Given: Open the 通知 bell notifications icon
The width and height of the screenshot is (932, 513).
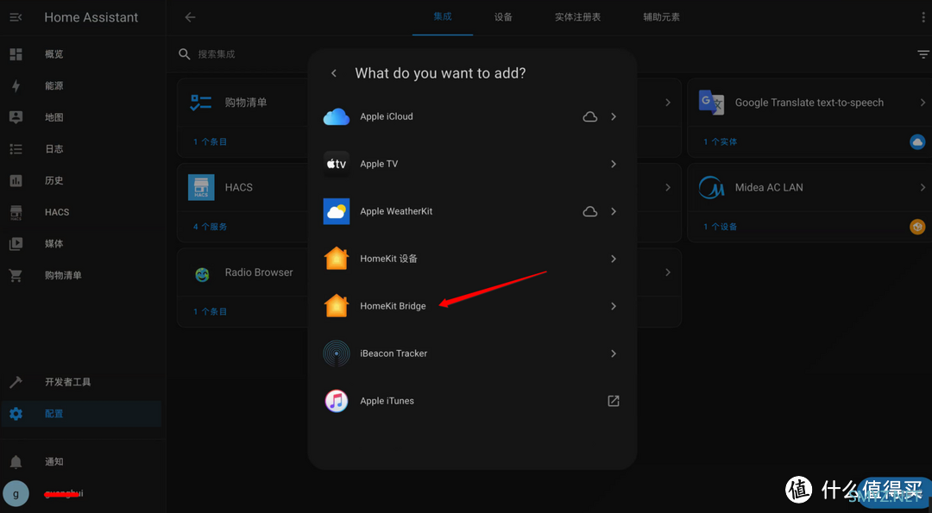Looking at the screenshot, I should 16,462.
